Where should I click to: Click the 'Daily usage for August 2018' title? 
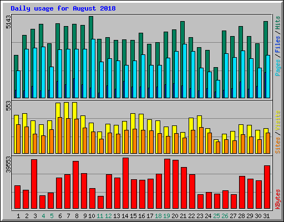click(x=63, y=8)
